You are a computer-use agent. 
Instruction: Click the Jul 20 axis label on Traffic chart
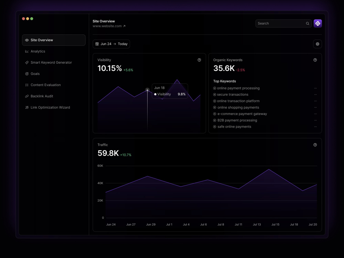(313, 224)
